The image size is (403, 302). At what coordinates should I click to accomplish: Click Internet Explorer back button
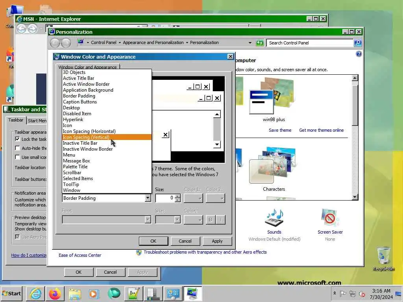pyautogui.click(x=22, y=28)
